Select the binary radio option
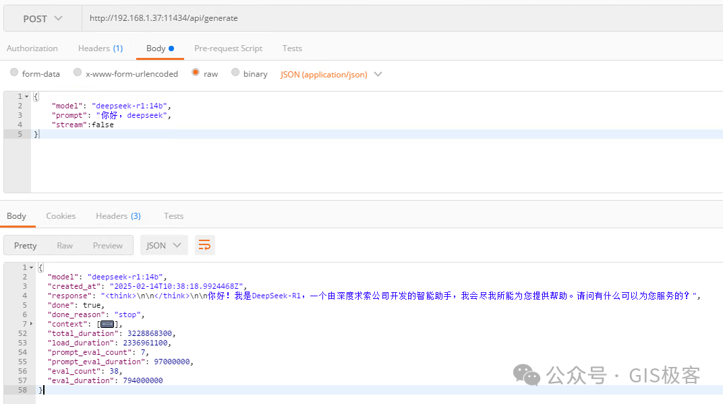Screen dimensions: 723x404 [x=235, y=73]
